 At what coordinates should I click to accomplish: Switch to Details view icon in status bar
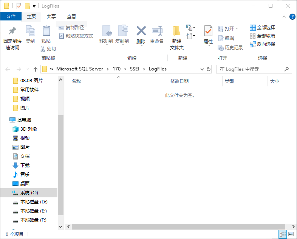(x=283, y=234)
